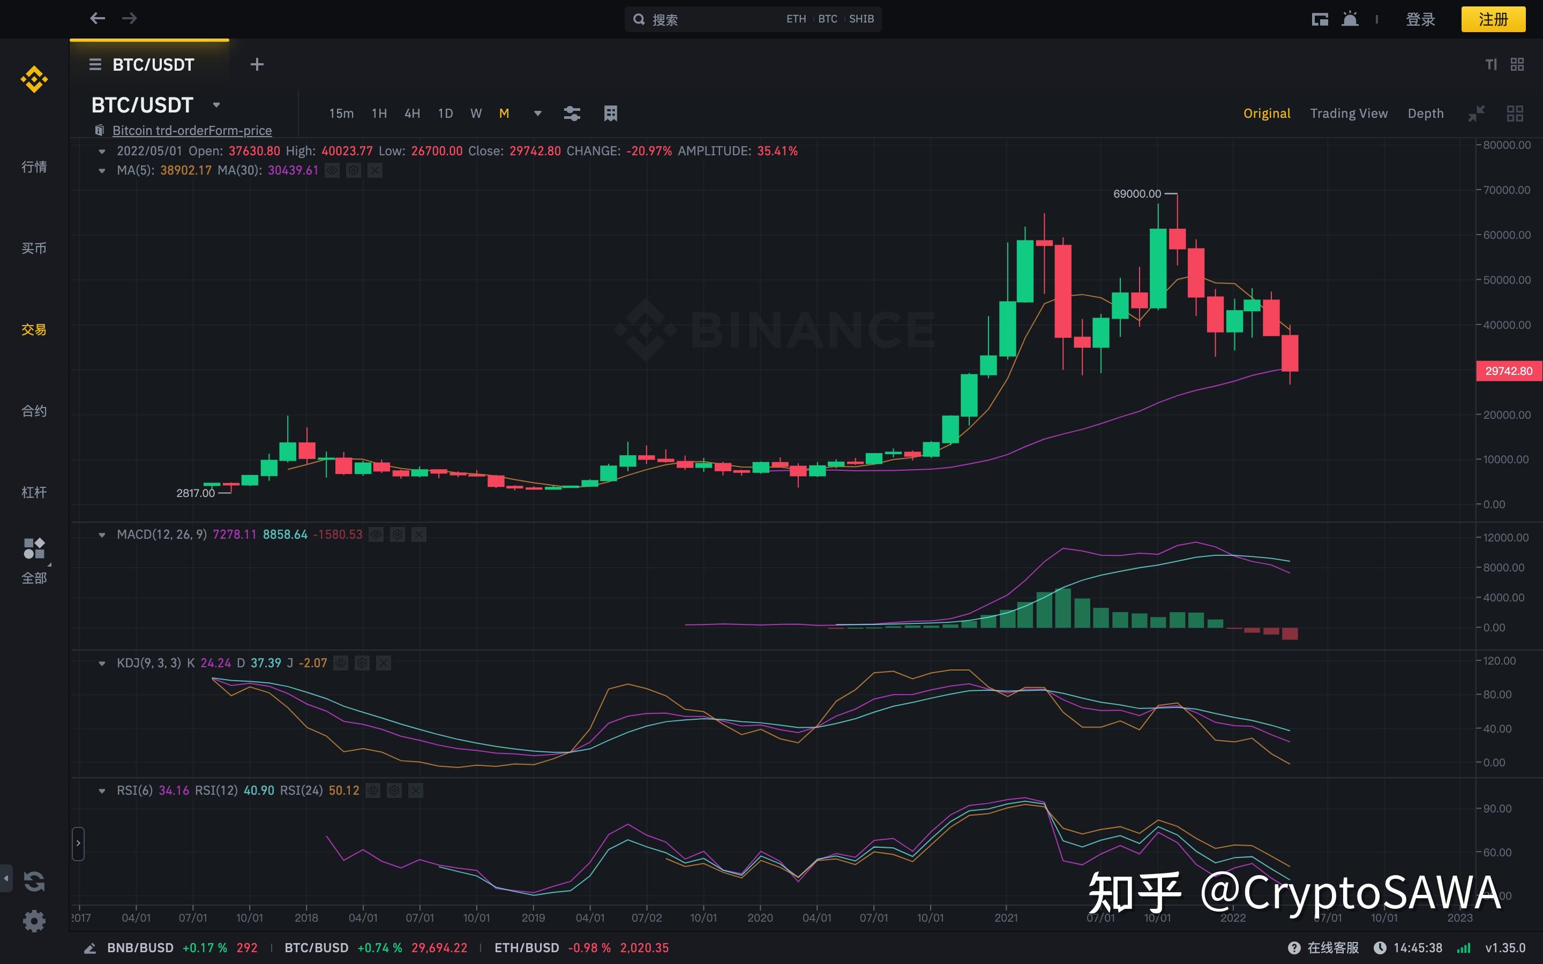Screen dimensions: 1543x964
Task: Select the 4H interval
Action: (412, 114)
